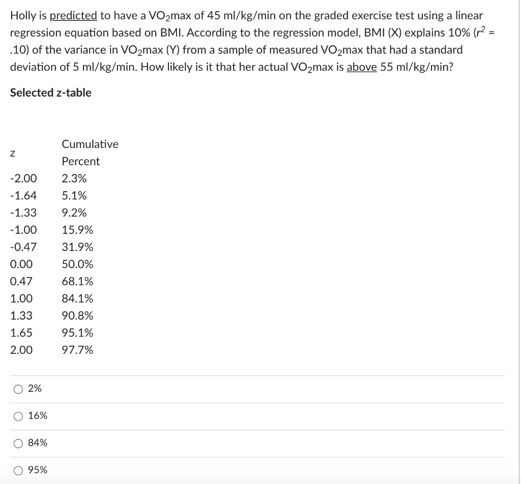
Task: Click the 2.00 z value cell
Action: (21, 350)
